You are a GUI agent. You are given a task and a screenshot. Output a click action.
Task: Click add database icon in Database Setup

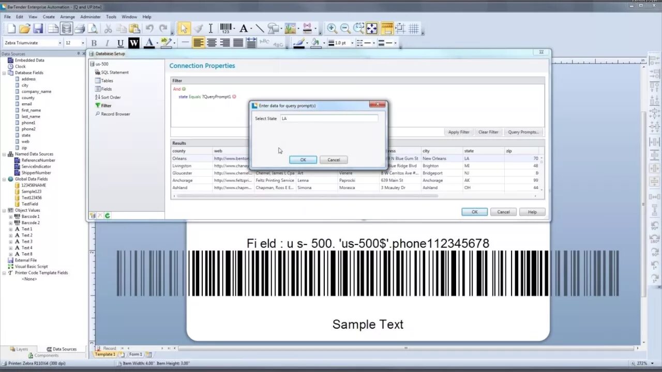pyautogui.click(x=93, y=215)
